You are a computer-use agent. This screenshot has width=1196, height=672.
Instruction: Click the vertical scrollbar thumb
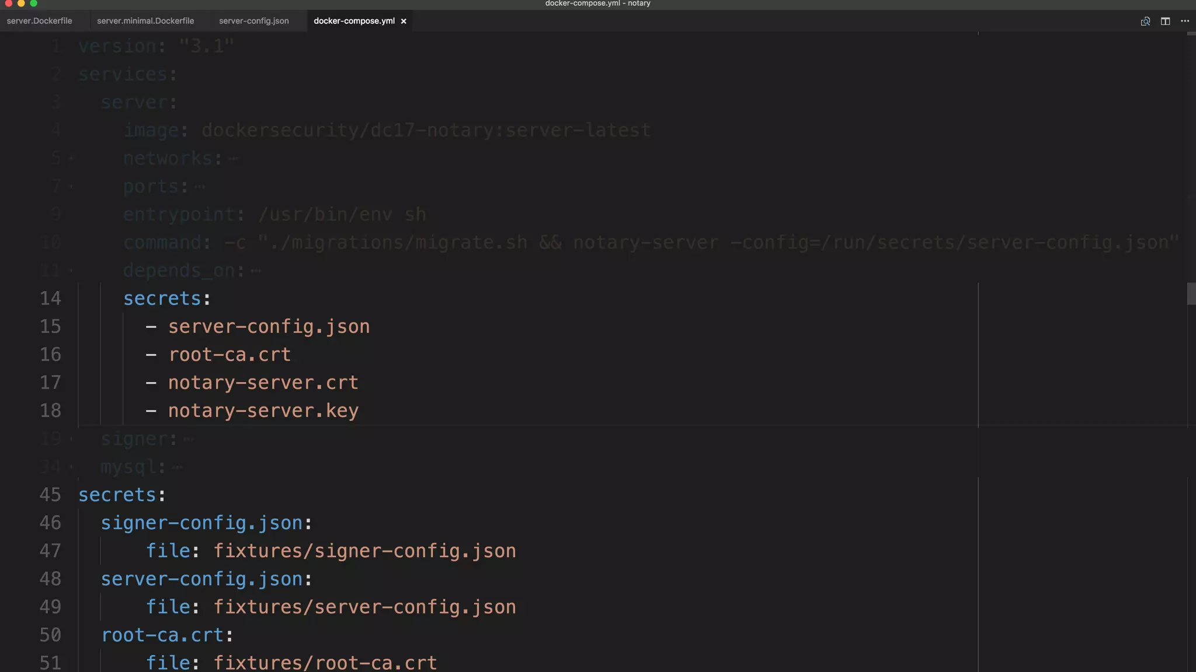click(x=1191, y=293)
